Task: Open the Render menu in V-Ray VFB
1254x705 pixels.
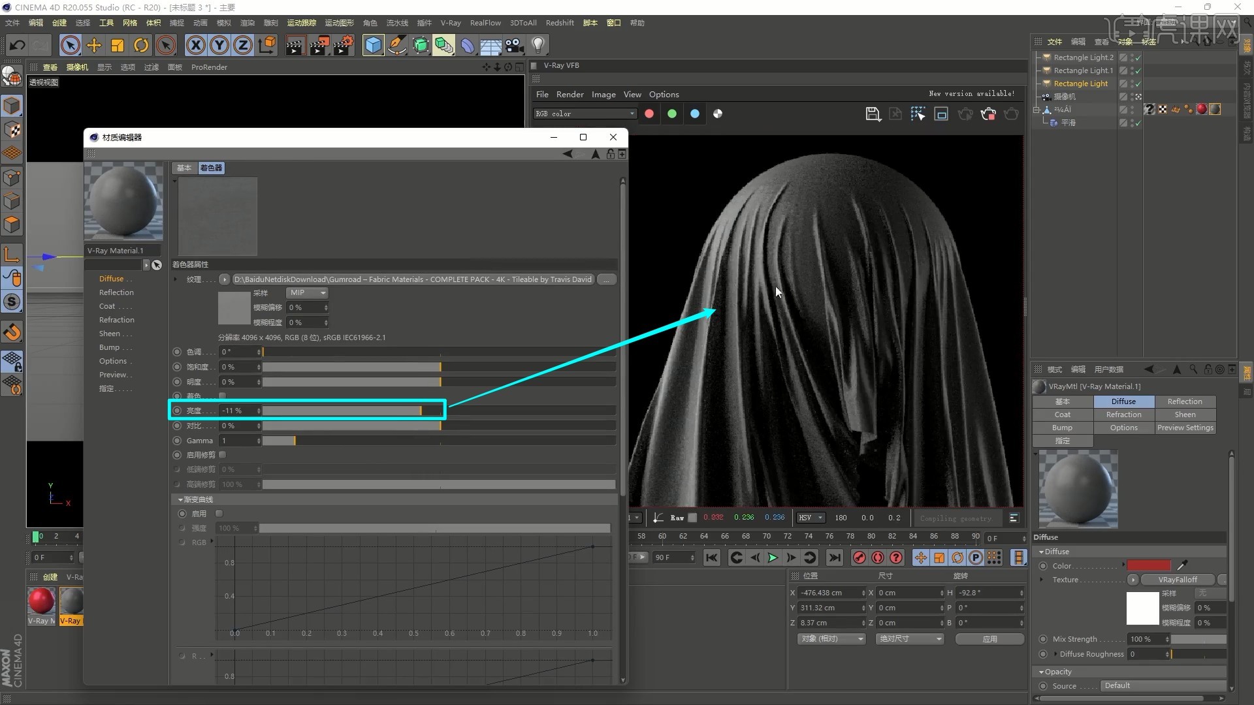Action: coord(570,94)
